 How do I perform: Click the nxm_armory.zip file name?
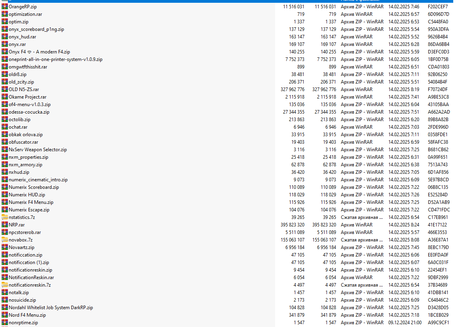26,165
